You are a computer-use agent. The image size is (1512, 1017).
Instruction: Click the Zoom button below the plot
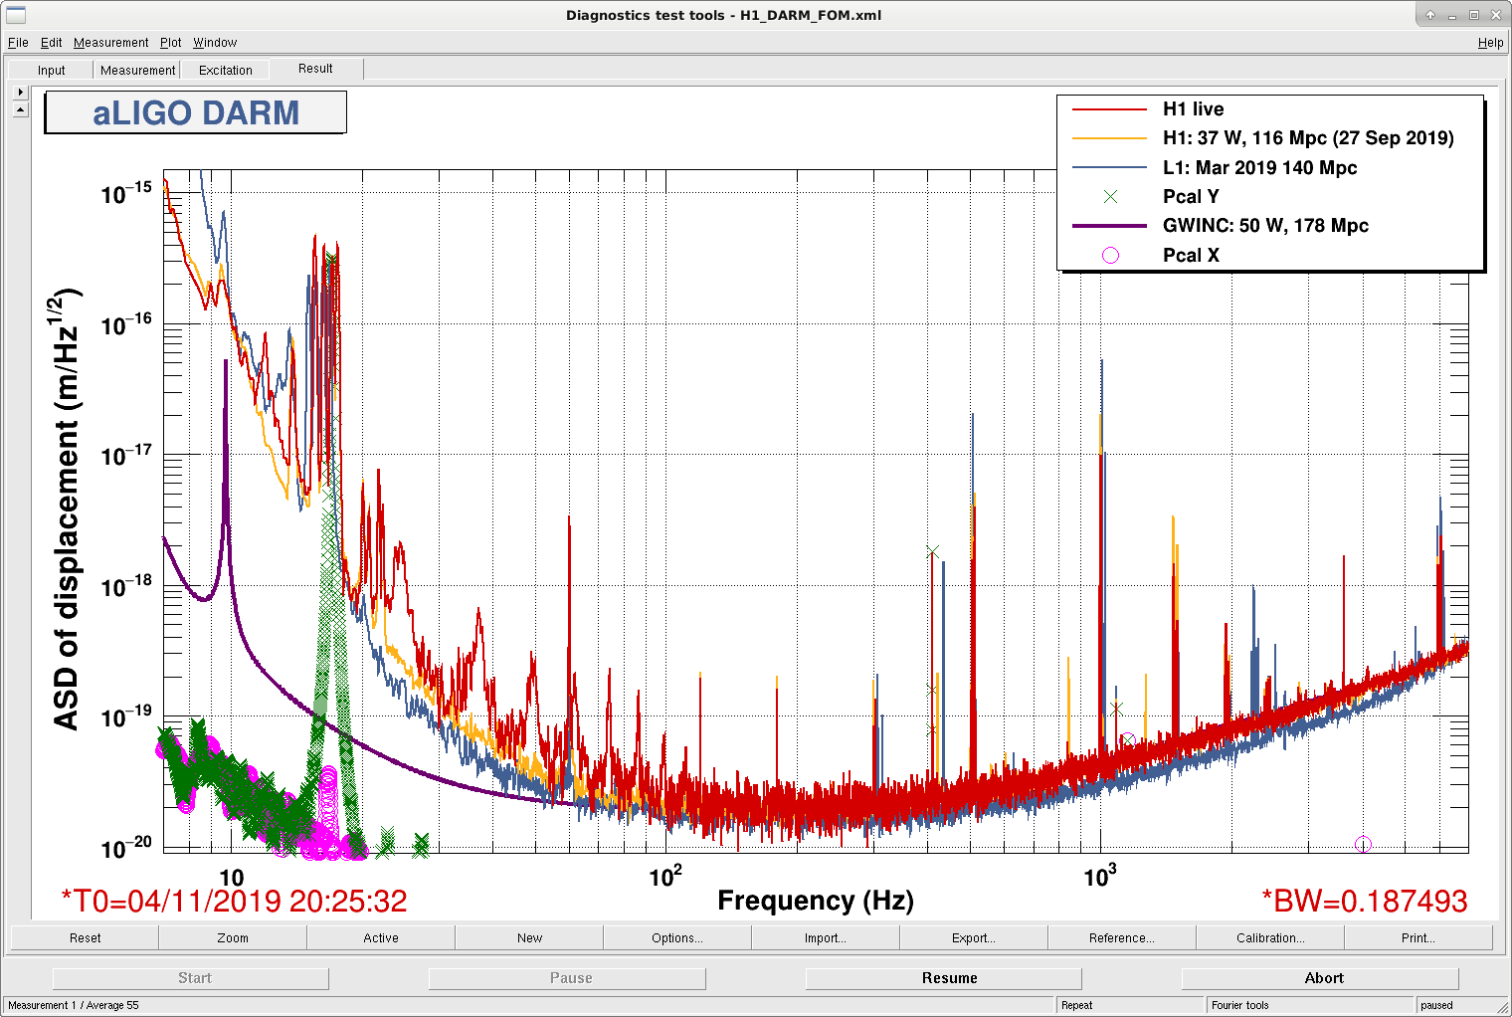pos(233,937)
